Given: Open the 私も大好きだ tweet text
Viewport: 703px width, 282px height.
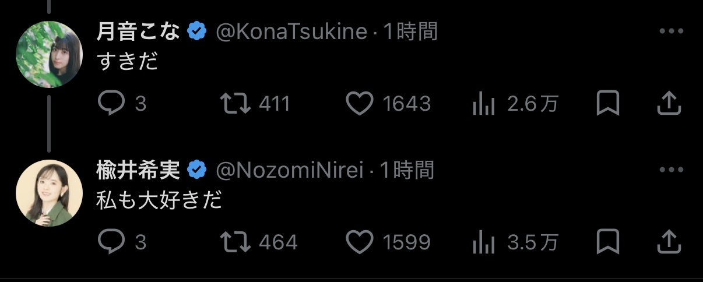Looking at the screenshot, I should tap(159, 200).
